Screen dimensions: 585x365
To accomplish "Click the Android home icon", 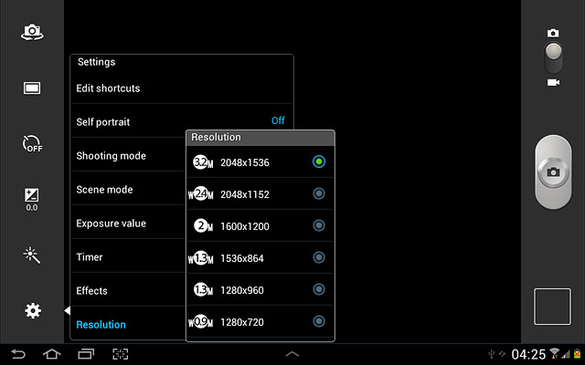I will click(x=51, y=354).
